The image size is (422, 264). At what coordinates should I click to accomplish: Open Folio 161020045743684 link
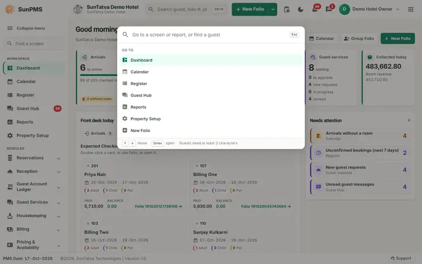click(266, 207)
